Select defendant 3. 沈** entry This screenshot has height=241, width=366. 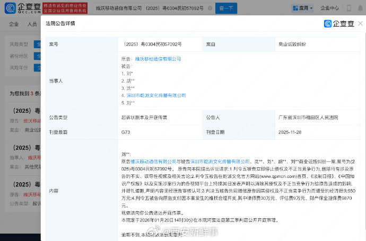point(128,88)
